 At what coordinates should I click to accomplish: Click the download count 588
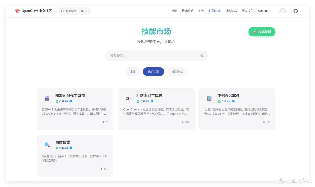[187, 122]
